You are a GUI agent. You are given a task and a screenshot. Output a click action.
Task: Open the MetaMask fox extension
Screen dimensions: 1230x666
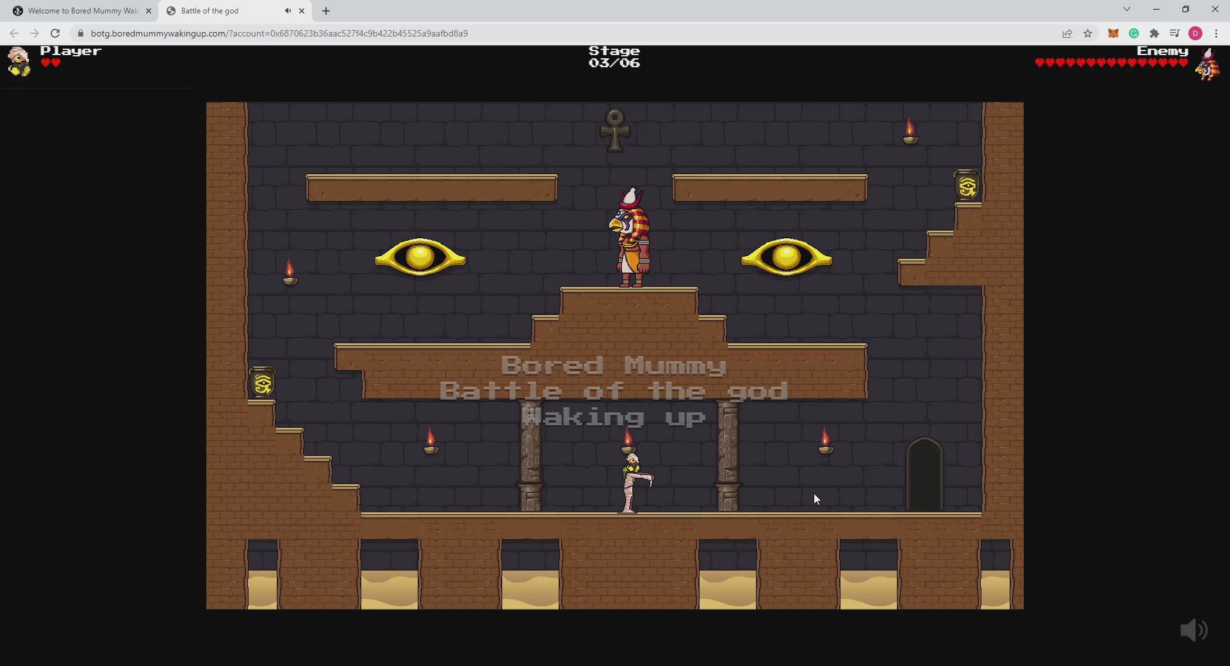click(x=1113, y=33)
